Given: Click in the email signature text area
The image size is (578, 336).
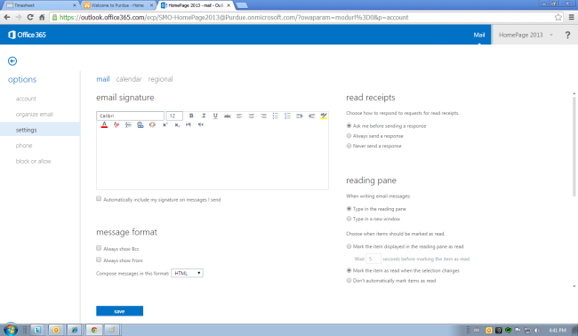Looking at the screenshot, I should coord(213,159).
